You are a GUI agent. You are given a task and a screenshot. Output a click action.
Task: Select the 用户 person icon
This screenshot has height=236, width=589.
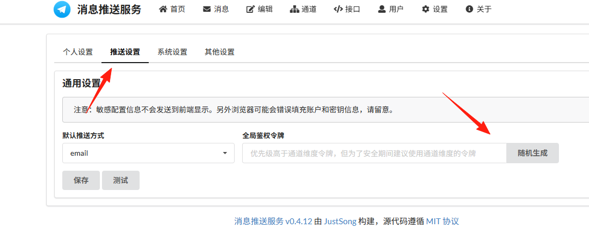click(x=382, y=10)
